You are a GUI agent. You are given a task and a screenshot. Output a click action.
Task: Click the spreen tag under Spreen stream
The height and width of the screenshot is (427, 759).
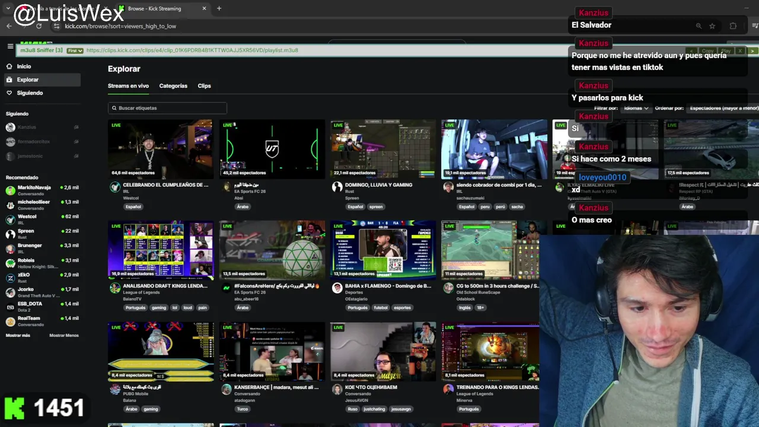(x=376, y=207)
